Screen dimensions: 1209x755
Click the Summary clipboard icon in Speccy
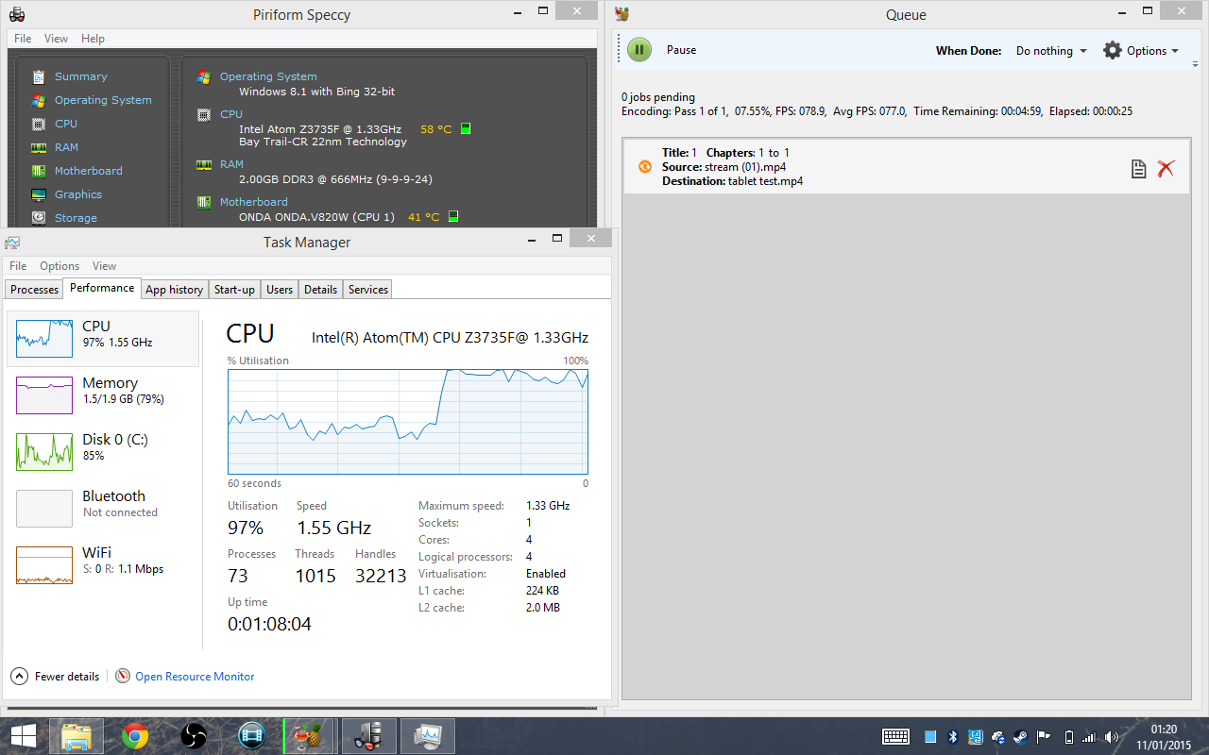[39, 76]
